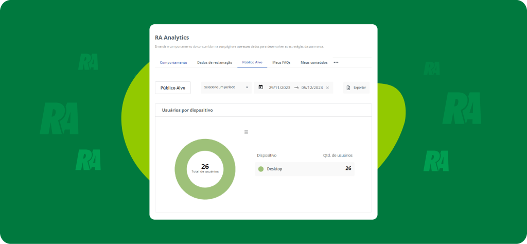The width and height of the screenshot is (527, 244).
Task: Edit the start date 29/11/2023
Action: pos(280,88)
